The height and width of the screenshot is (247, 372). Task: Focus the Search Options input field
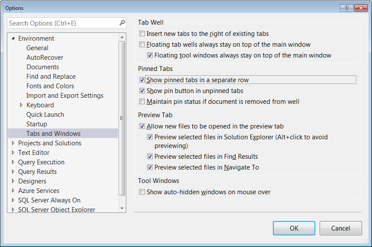tap(63, 23)
